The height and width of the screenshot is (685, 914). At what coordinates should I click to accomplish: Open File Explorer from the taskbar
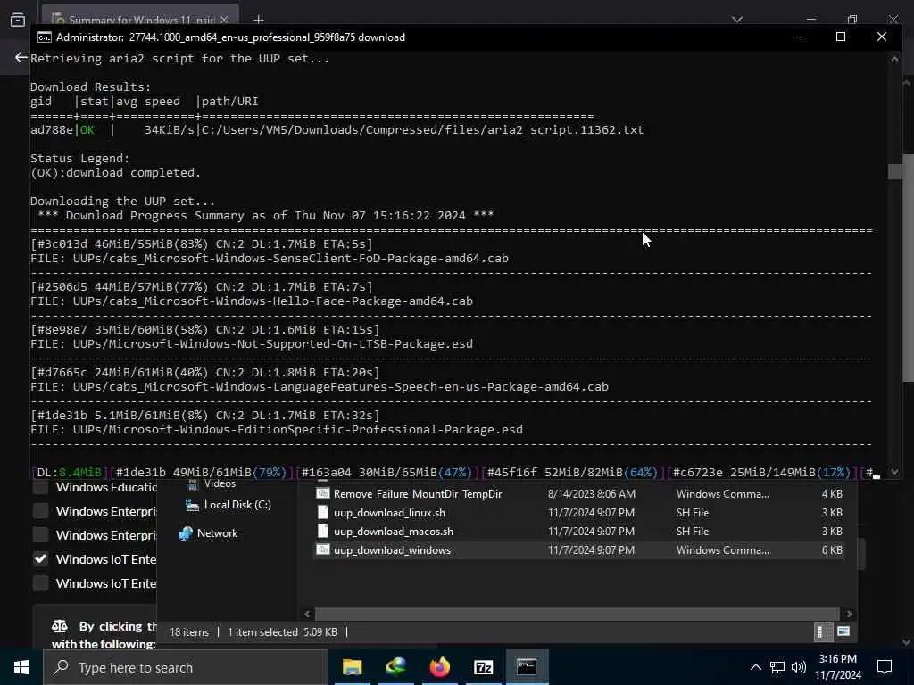pos(352,667)
